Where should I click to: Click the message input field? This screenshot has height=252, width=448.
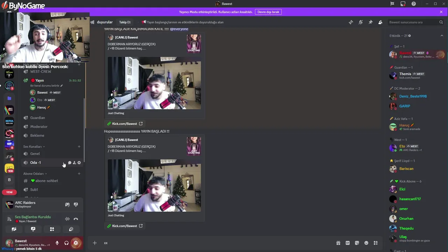pos(217,243)
